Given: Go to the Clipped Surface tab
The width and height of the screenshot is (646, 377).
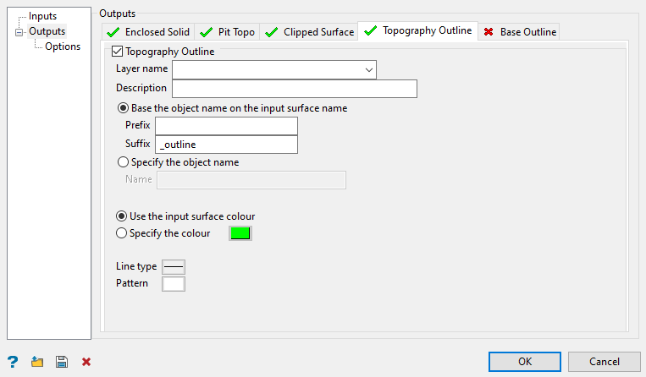Looking at the screenshot, I should pyautogui.click(x=309, y=32).
